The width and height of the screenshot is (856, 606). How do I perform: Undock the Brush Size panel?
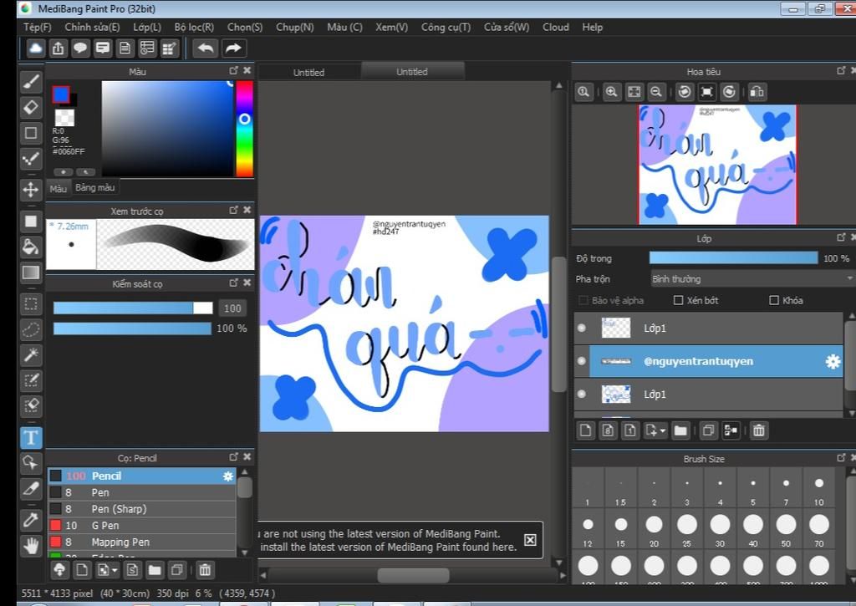click(841, 457)
